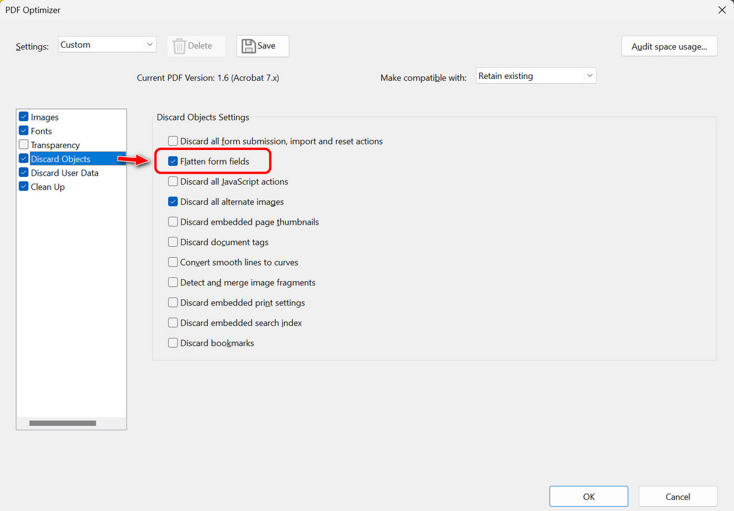The height and width of the screenshot is (511, 734).
Task: Check Convert smooth lines to curves
Action: click(172, 262)
